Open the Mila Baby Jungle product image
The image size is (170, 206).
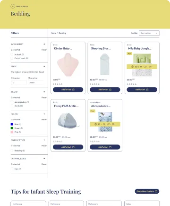pos(142,65)
